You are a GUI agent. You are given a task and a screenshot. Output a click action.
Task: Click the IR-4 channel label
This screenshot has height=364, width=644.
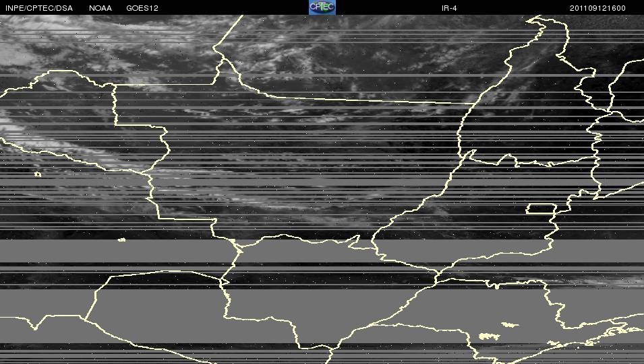tap(449, 8)
